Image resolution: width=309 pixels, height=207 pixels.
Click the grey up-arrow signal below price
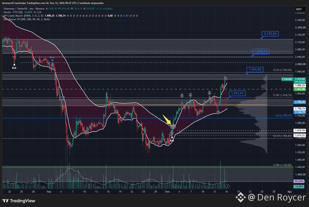(x=218, y=112)
